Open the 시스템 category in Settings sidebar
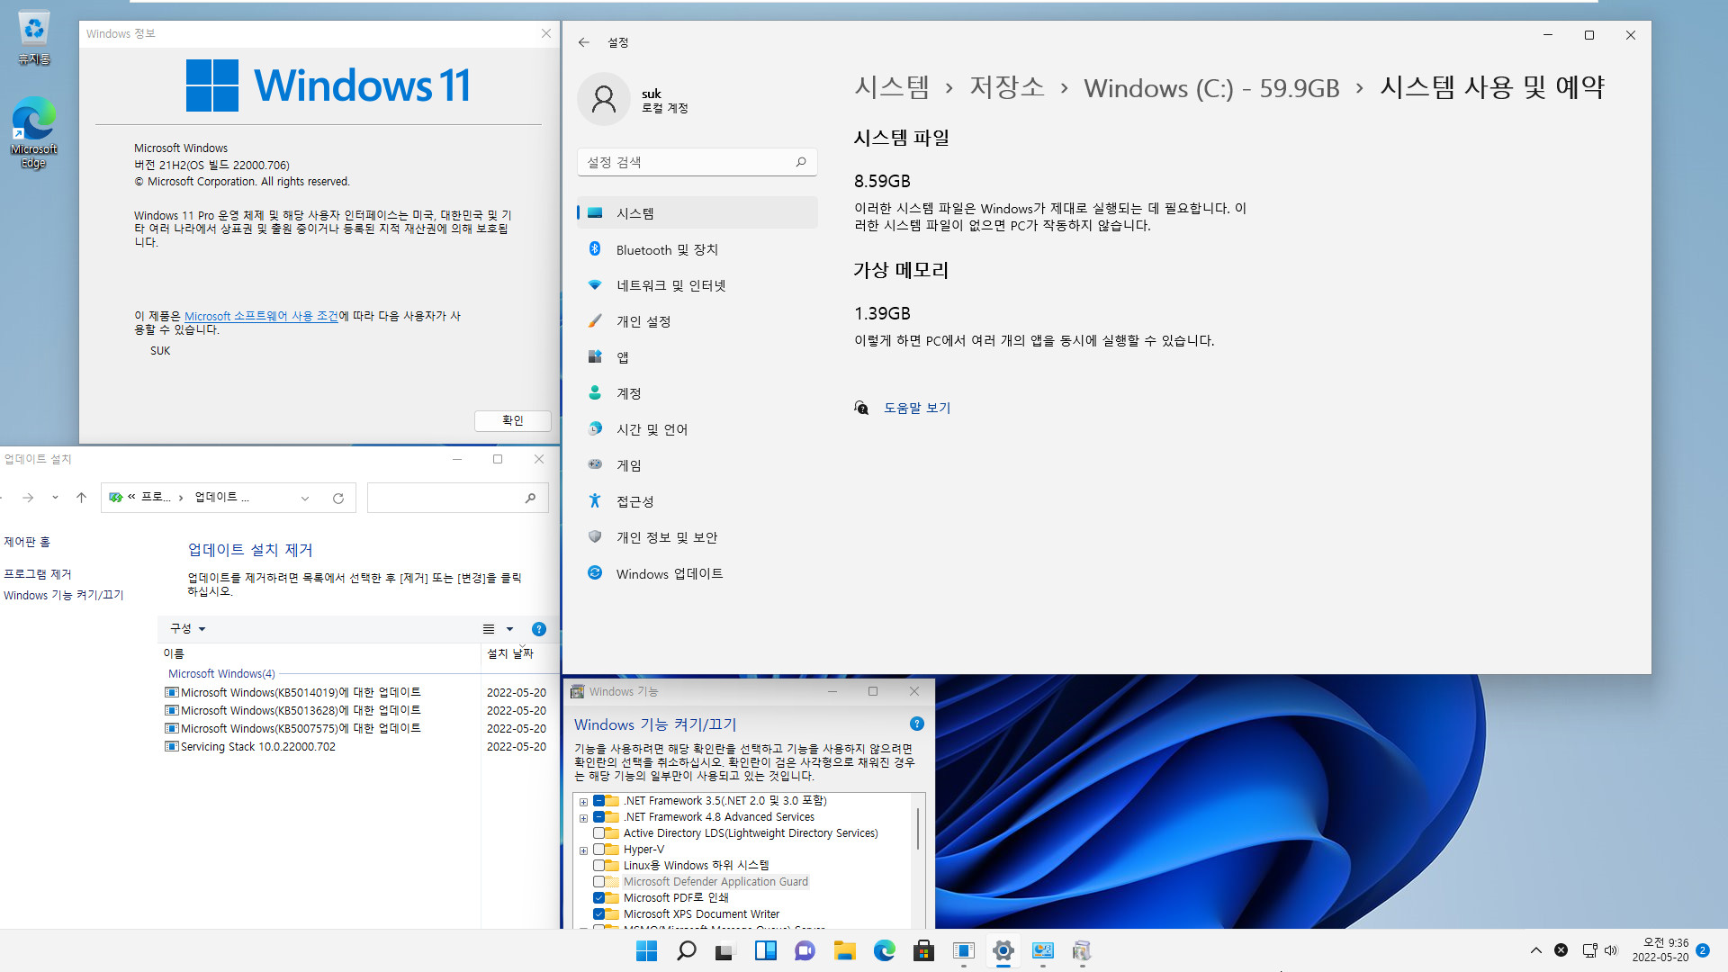 (697, 213)
